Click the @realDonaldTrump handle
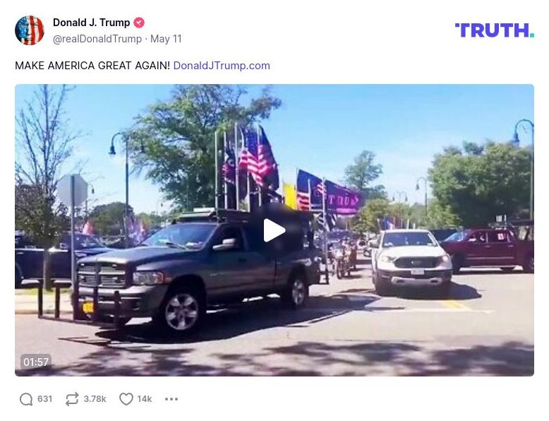549x421 pixels. click(97, 39)
